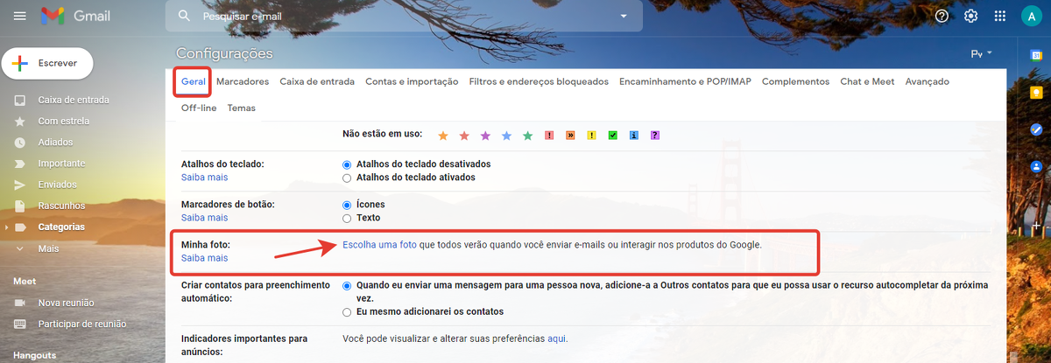Select "Atalhos do teclado ativados" option
The width and height of the screenshot is (1051, 363).
pos(348,178)
